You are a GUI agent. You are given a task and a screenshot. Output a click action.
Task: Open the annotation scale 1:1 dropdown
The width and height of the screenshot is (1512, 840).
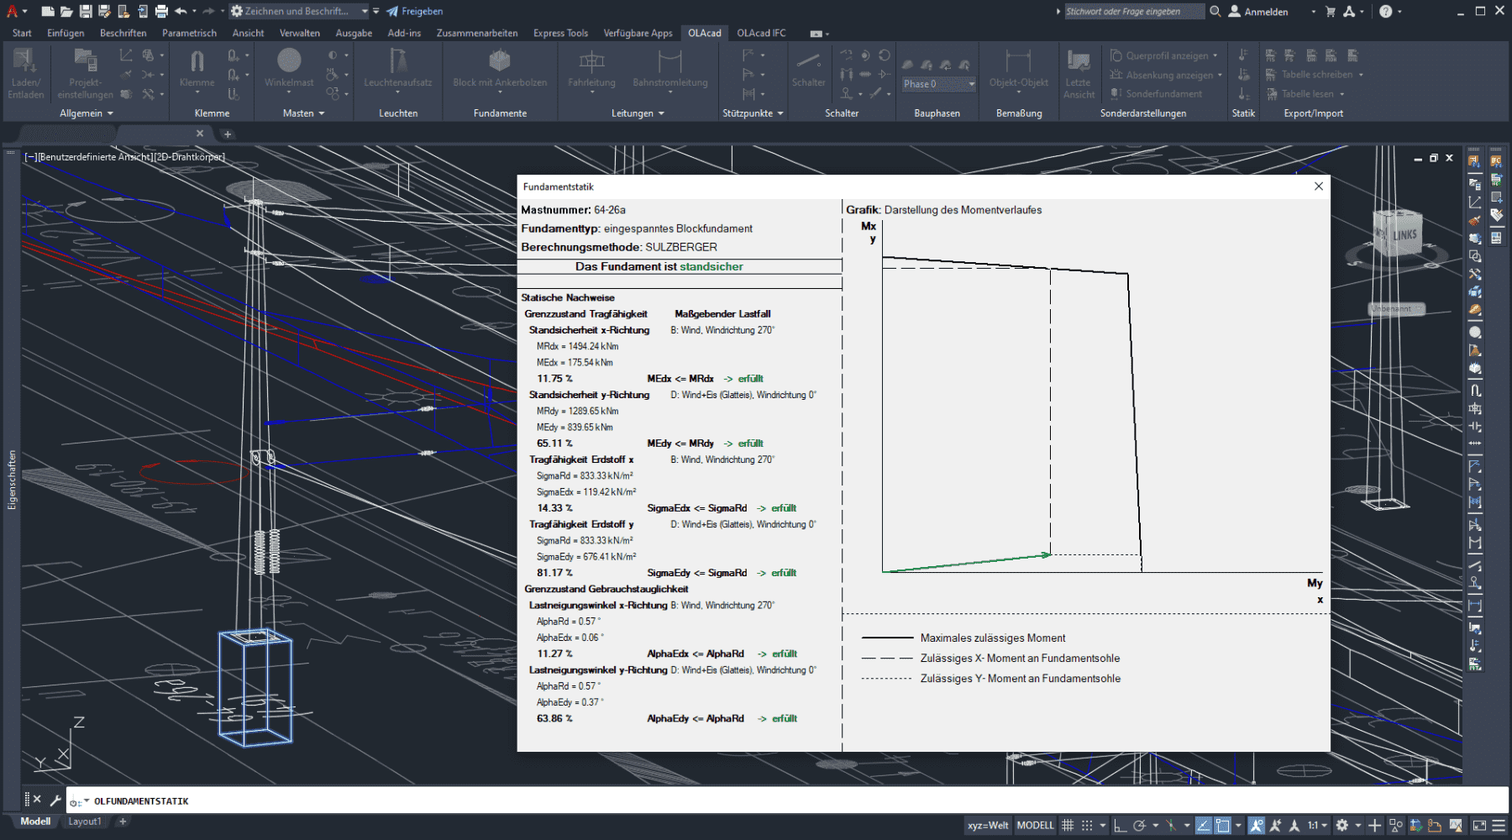pos(1316,826)
